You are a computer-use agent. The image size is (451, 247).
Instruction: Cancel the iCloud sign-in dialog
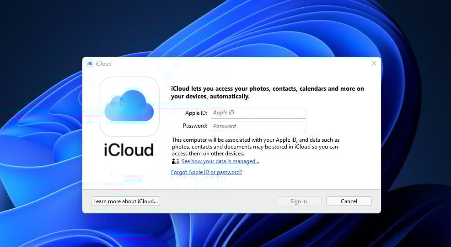point(349,201)
